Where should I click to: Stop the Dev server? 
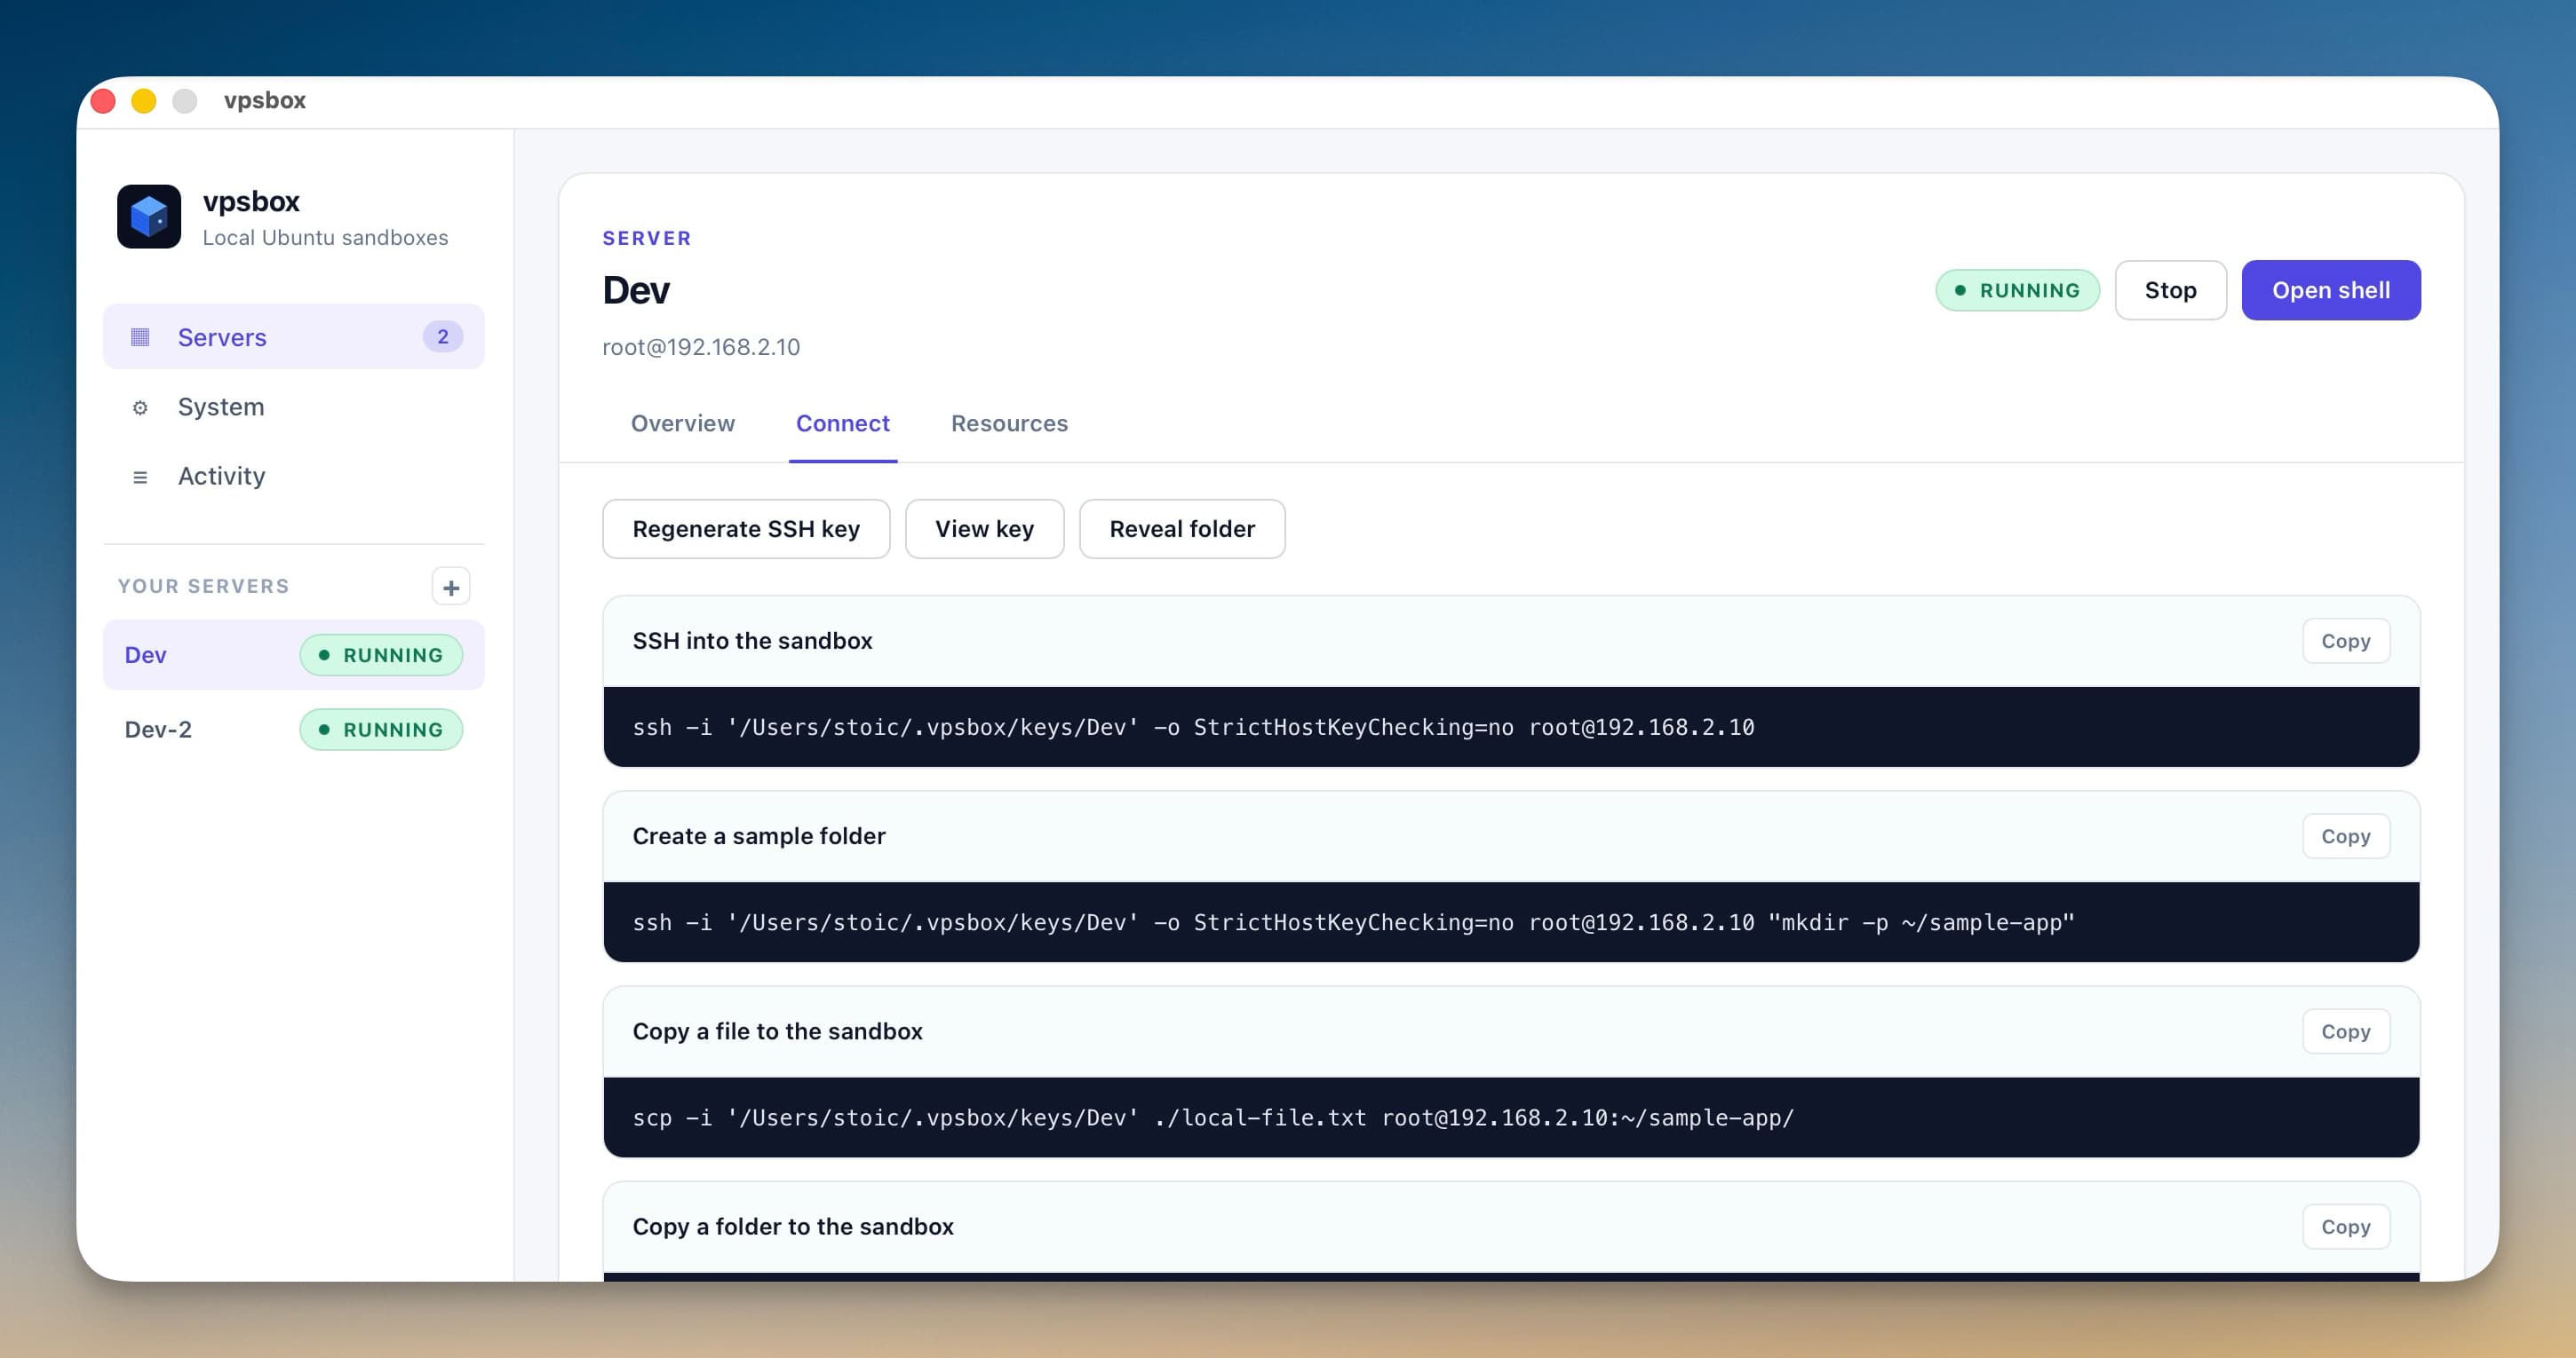tap(2170, 289)
